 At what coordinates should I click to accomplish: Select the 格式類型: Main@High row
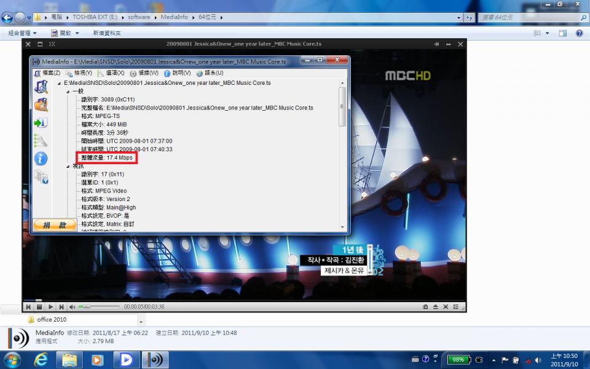[x=108, y=207]
